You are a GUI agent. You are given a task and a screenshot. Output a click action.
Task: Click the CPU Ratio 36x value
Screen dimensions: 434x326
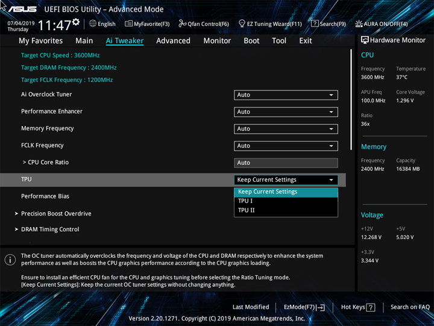click(x=365, y=124)
